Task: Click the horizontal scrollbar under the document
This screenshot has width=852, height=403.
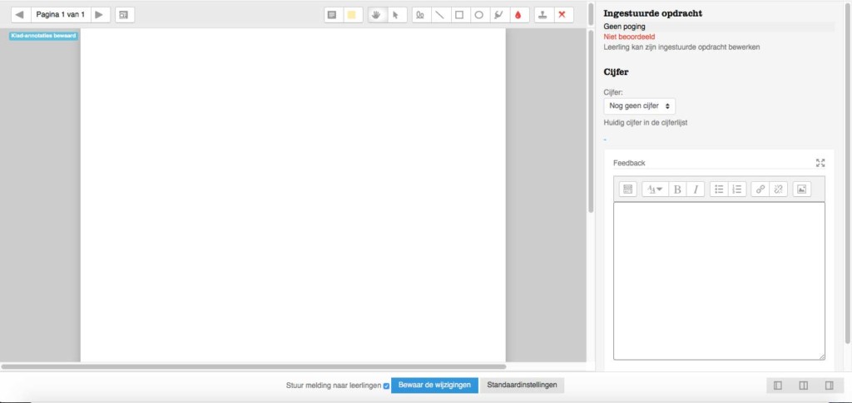Action: 253,366
